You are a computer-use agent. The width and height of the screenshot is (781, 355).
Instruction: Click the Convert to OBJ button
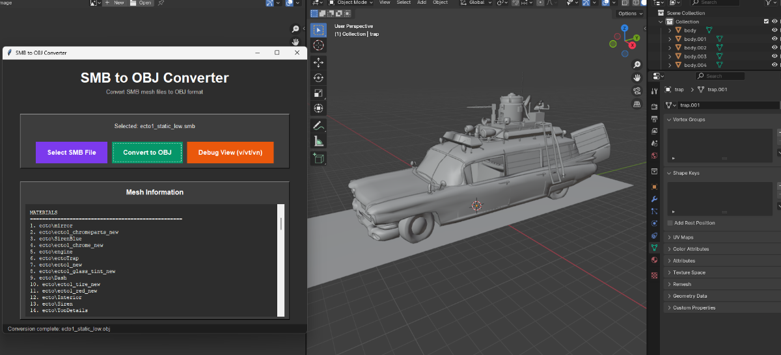(x=147, y=152)
